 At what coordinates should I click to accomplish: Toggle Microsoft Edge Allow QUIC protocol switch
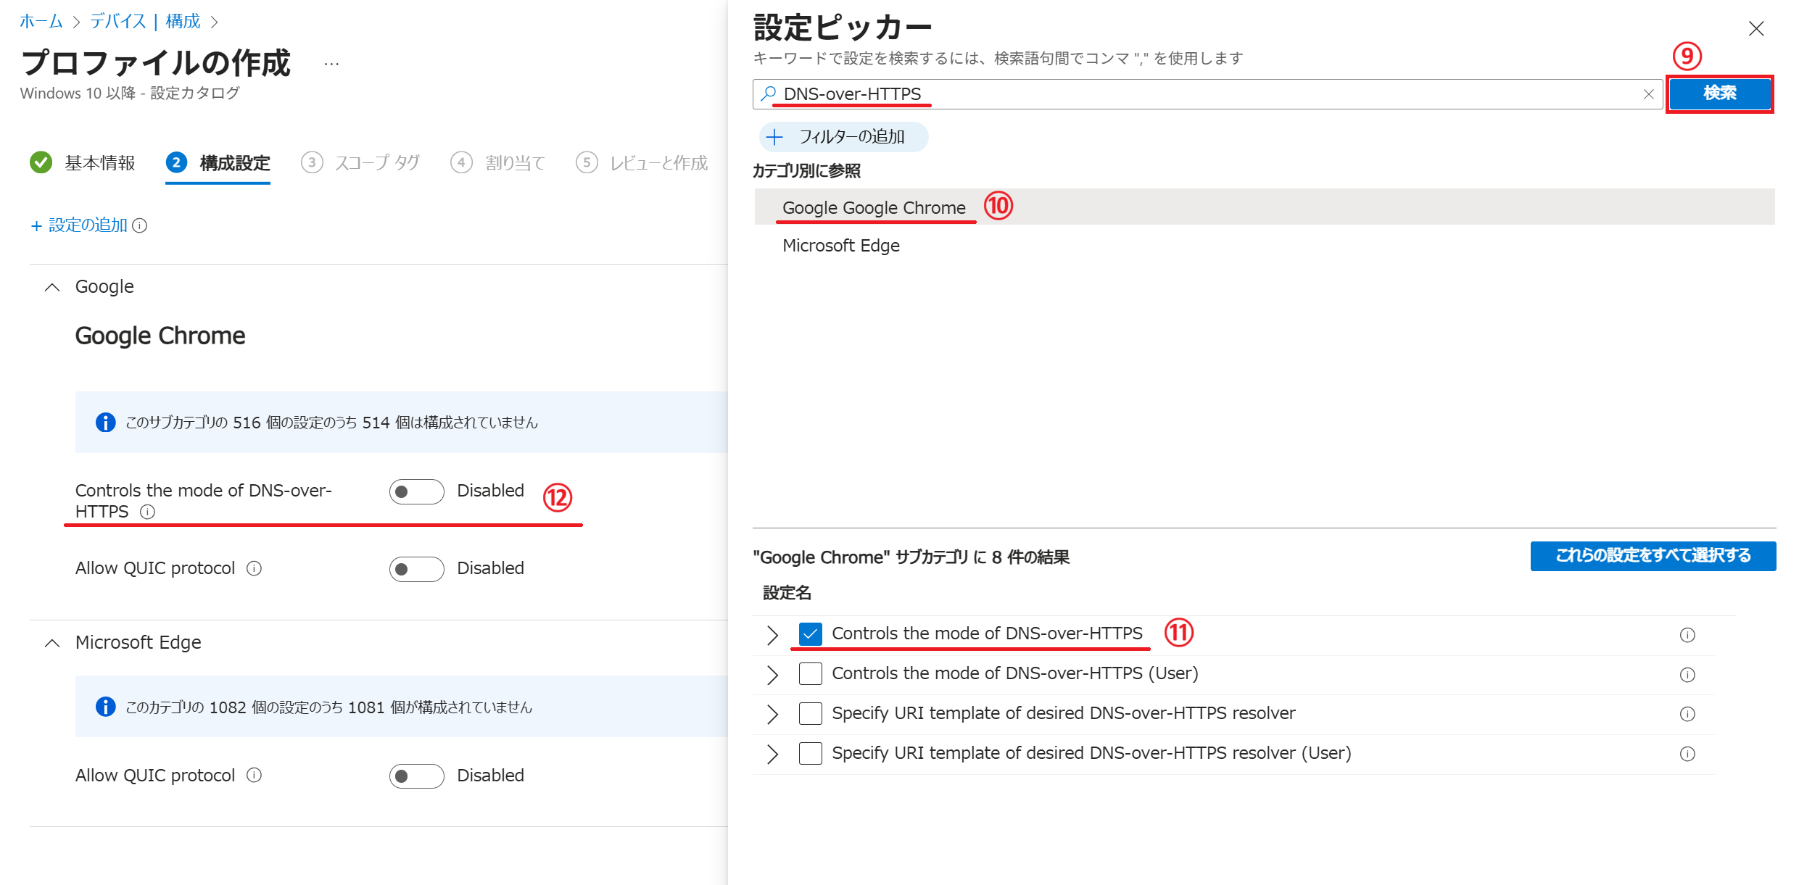(416, 776)
